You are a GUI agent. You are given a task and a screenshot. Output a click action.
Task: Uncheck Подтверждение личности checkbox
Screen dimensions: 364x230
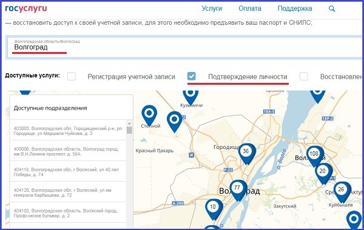coord(192,76)
